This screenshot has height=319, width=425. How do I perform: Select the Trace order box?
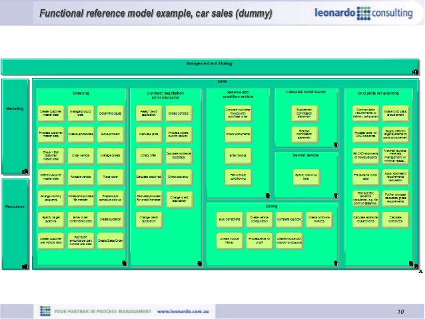pyautogui.click(x=110, y=176)
